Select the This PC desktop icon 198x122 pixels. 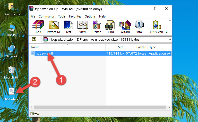pyautogui.click(x=12, y=30)
